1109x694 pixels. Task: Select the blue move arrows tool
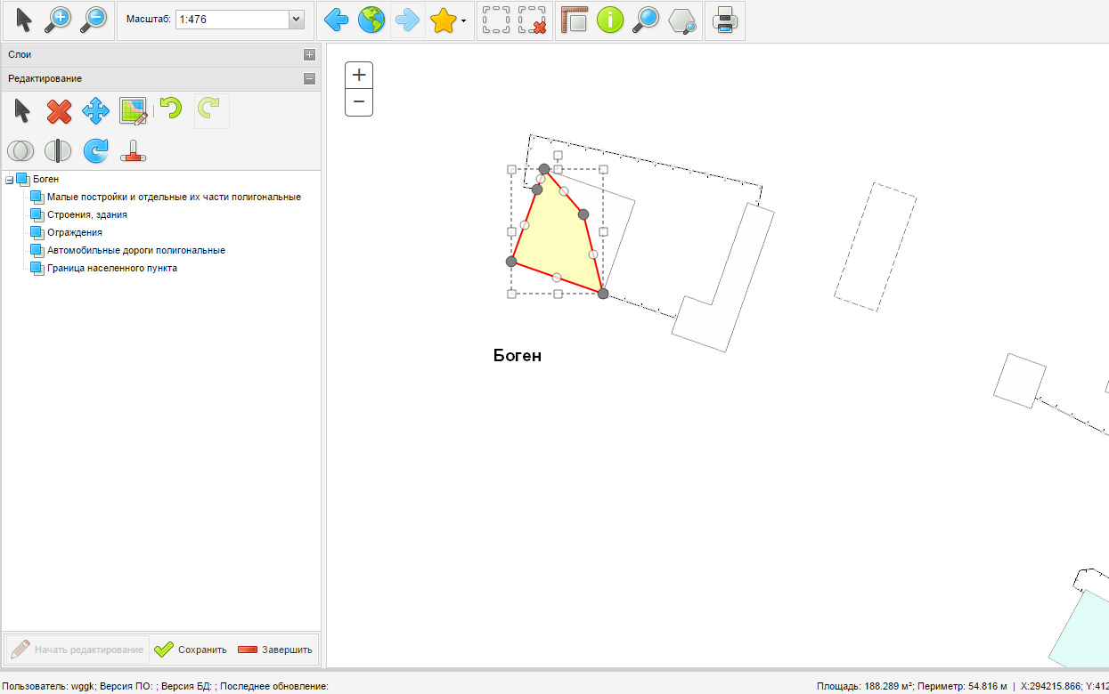coord(95,111)
